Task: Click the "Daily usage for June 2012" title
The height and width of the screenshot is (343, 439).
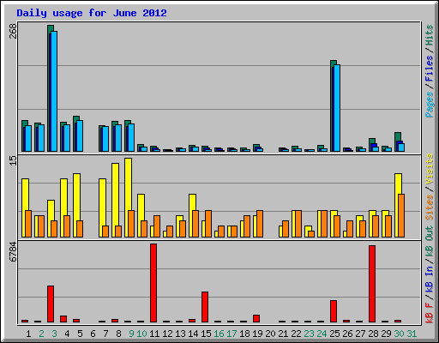Action: [x=92, y=13]
